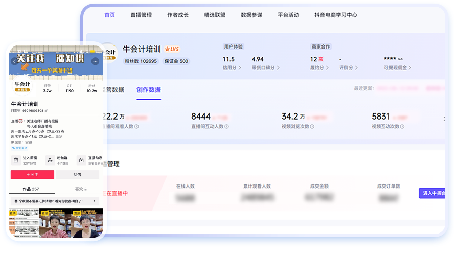Open the 精选联盟 menu item
460x256 pixels.
[x=215, y=15]
